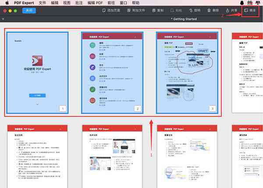Image resolution: width=263 pixels, height=188 pixels.
Task: Click the page number 2 badge
Action: [x=138, y=108]
